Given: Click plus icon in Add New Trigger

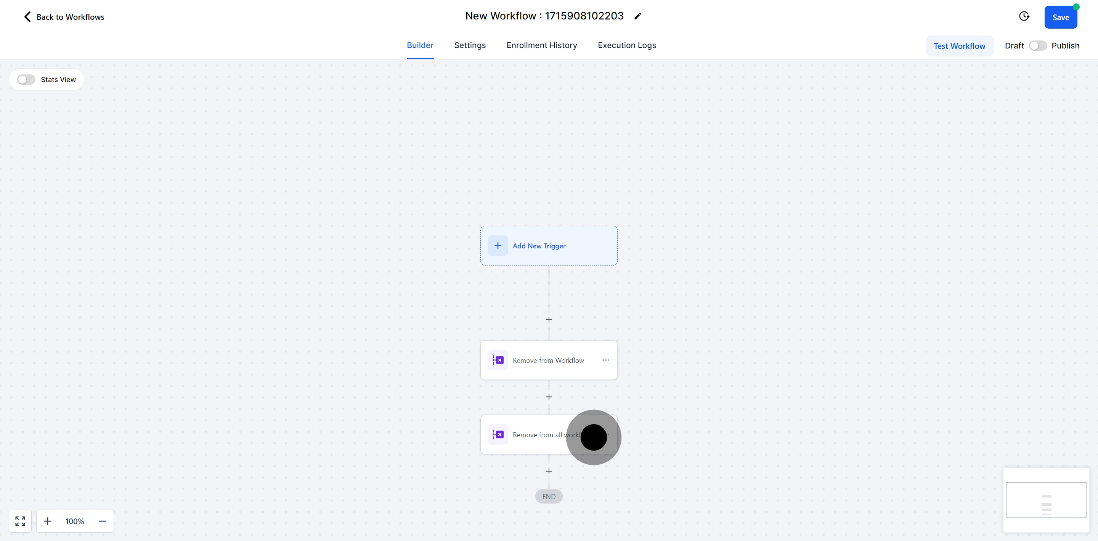Looking at the screenshot, I should point(498,246).
